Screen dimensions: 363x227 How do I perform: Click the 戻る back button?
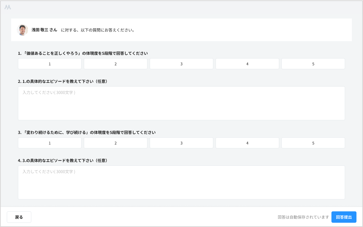tap(19, 217)
